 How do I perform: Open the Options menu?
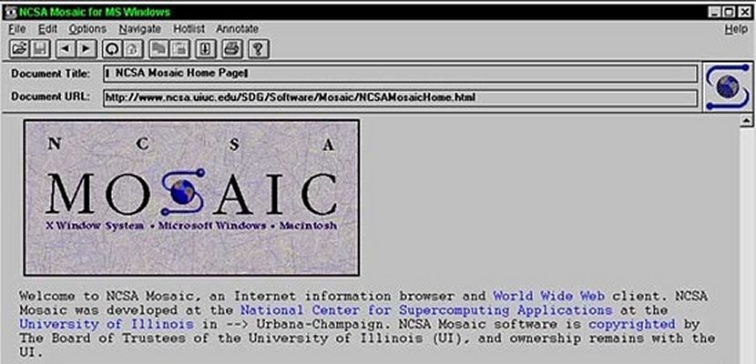tap(87, 29)
